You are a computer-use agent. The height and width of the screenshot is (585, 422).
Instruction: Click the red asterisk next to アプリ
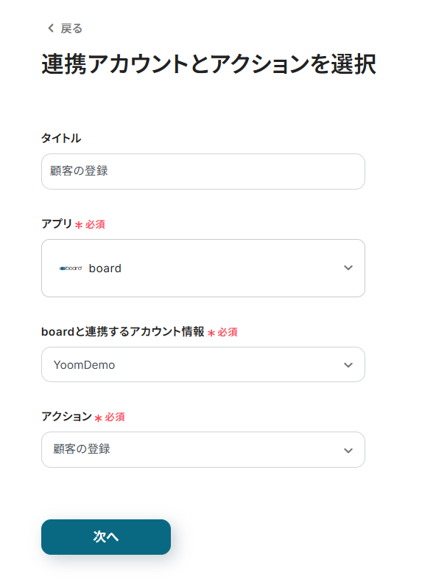[x=79, y=225]
